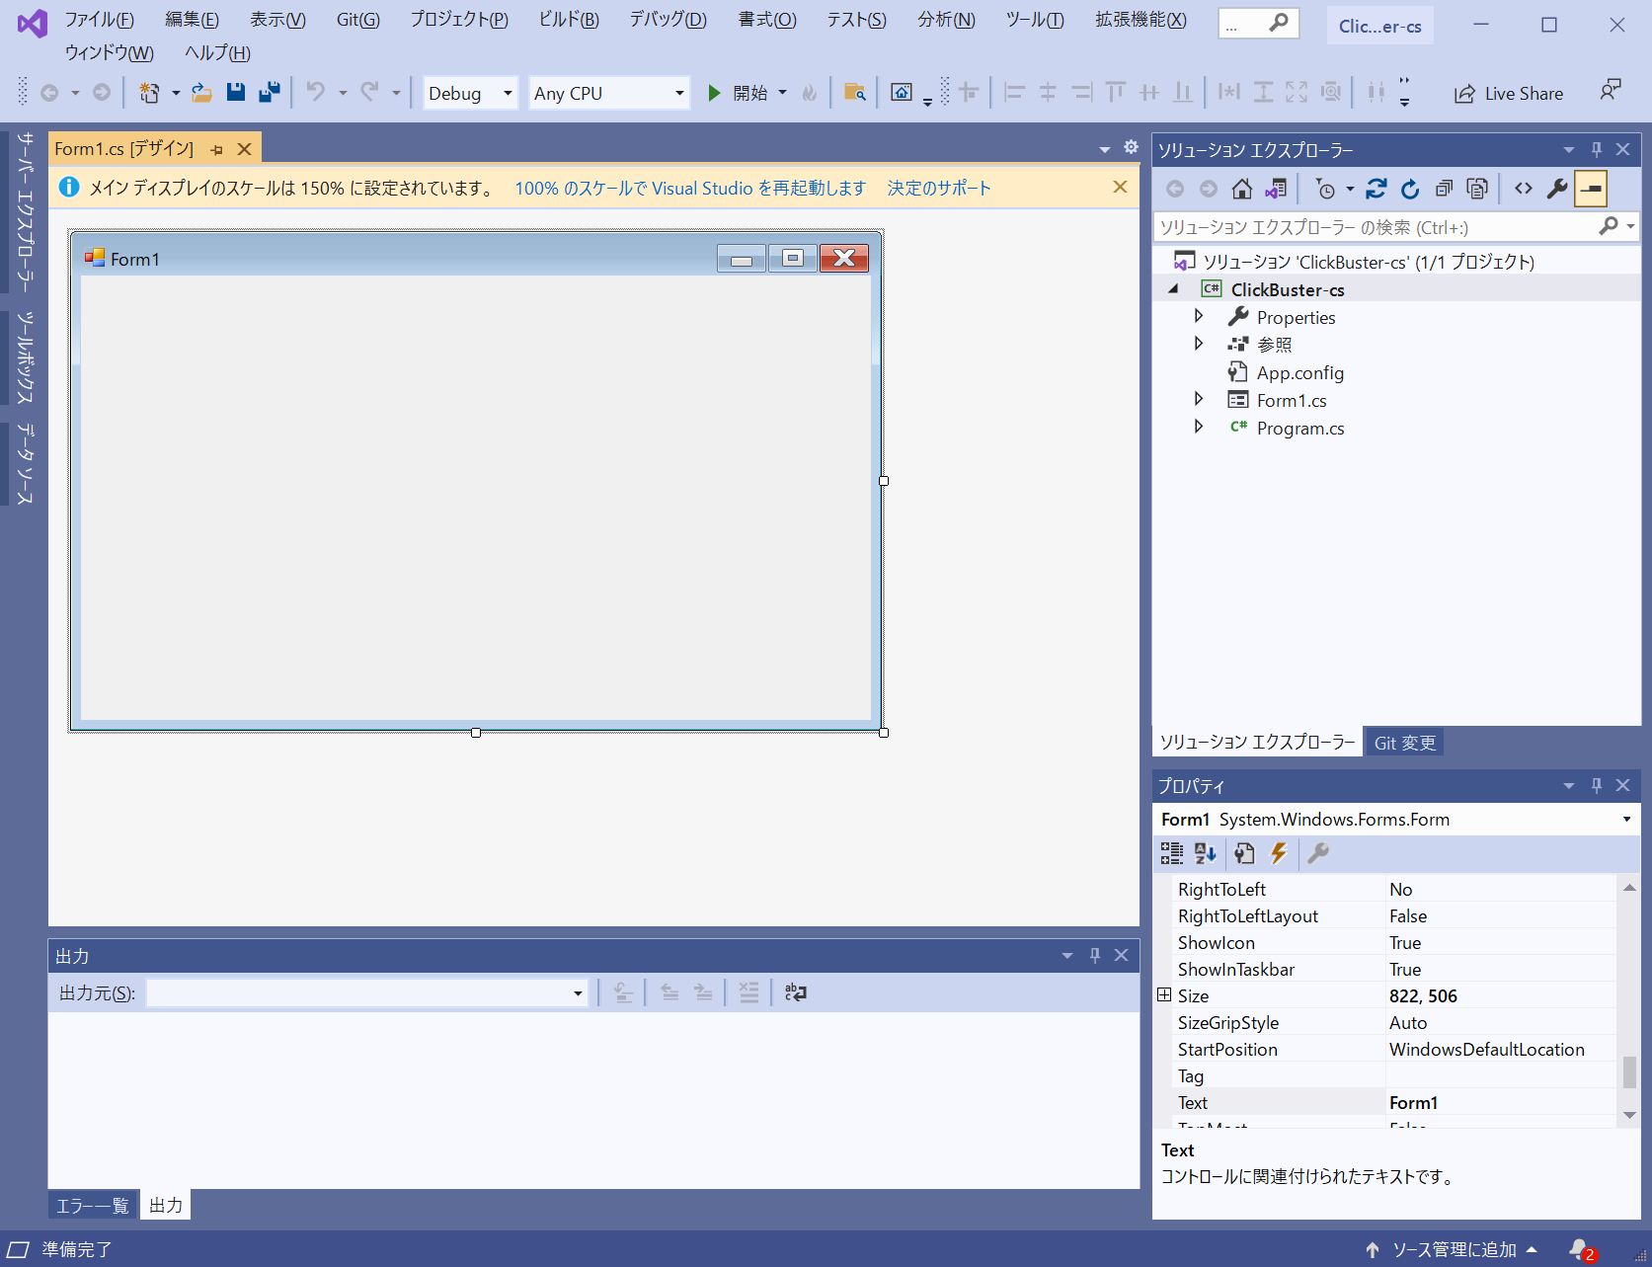Switch Properties grid to Alphabetical view
Screen dimensions: 1652x1267
(x=1206, y=853)
